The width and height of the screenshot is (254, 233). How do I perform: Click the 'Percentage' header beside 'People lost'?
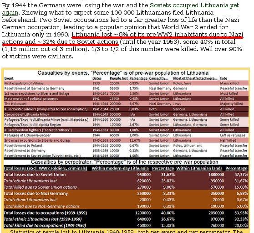pos(138,78)
